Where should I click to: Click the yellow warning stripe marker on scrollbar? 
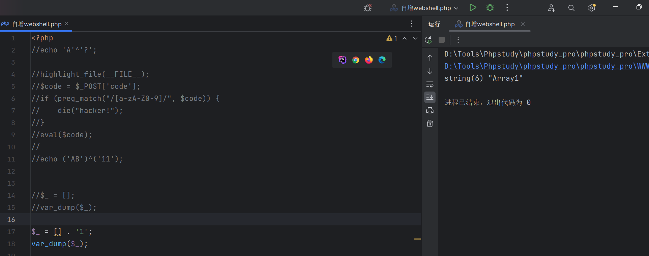(418, 239)
